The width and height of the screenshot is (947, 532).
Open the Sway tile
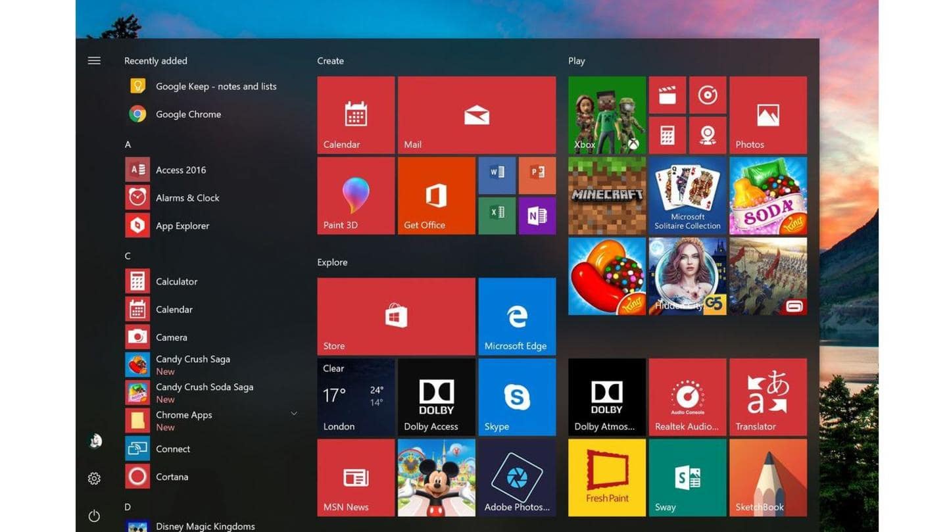688,477
